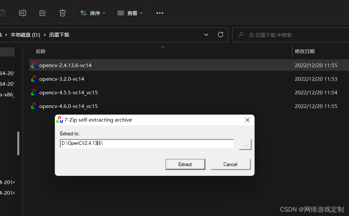
Task: Click the 迅雷下载 breadcrumb
Action: pos(59,35)
